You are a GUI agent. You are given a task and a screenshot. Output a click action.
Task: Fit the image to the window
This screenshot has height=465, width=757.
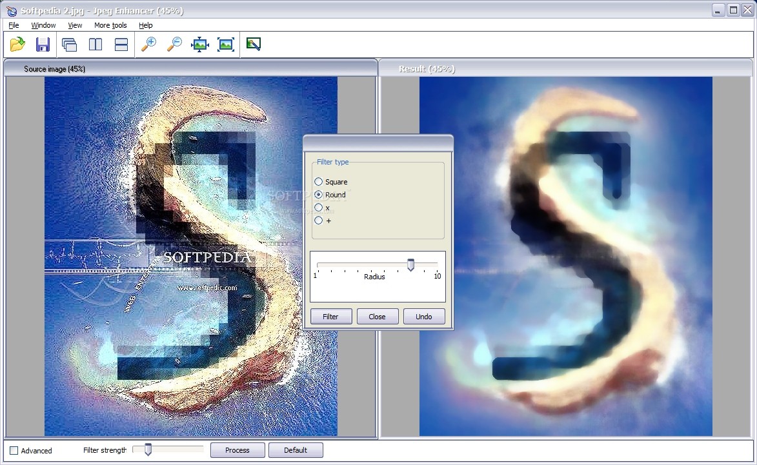coord(200,44)
